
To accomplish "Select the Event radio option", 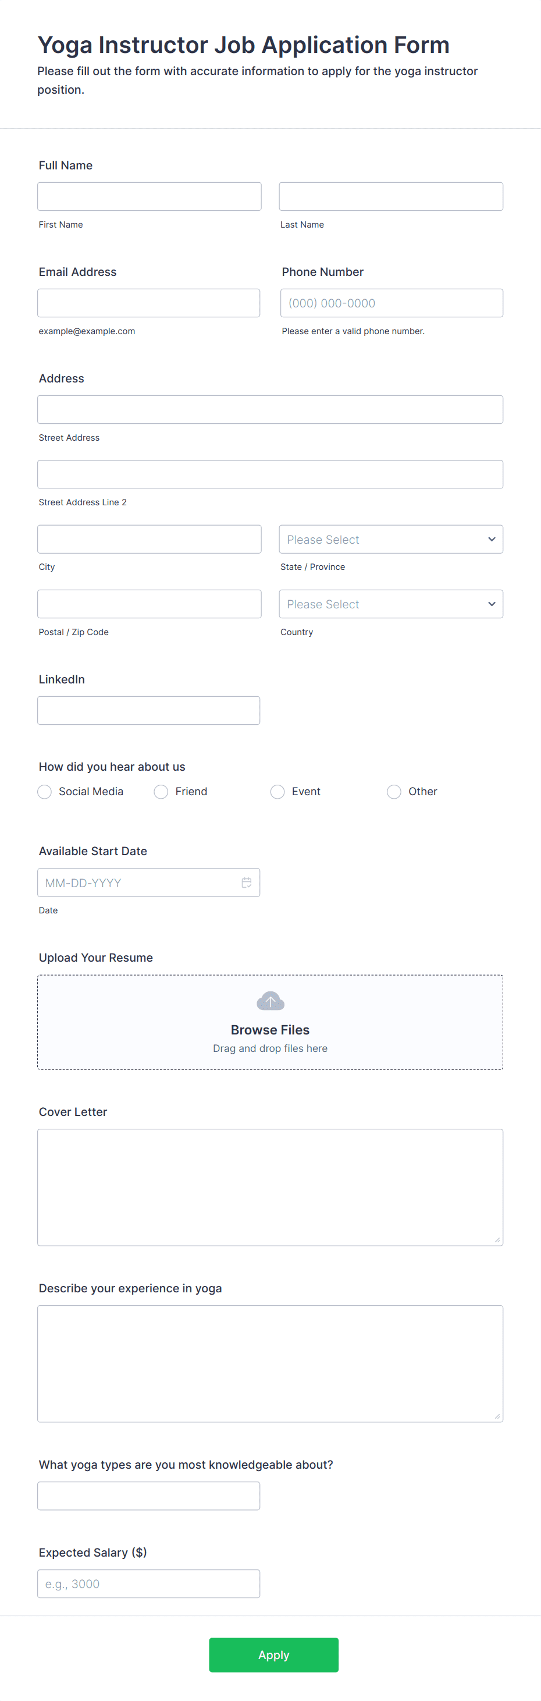I will point(277,791).
